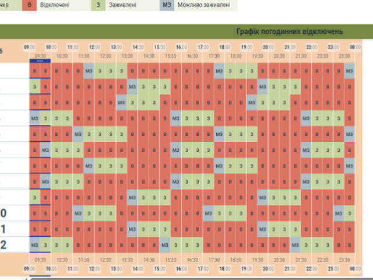Select the 12:00 hour in top header
The width and height of the screenshot is (373, 280).
click(x=94, y=47)
